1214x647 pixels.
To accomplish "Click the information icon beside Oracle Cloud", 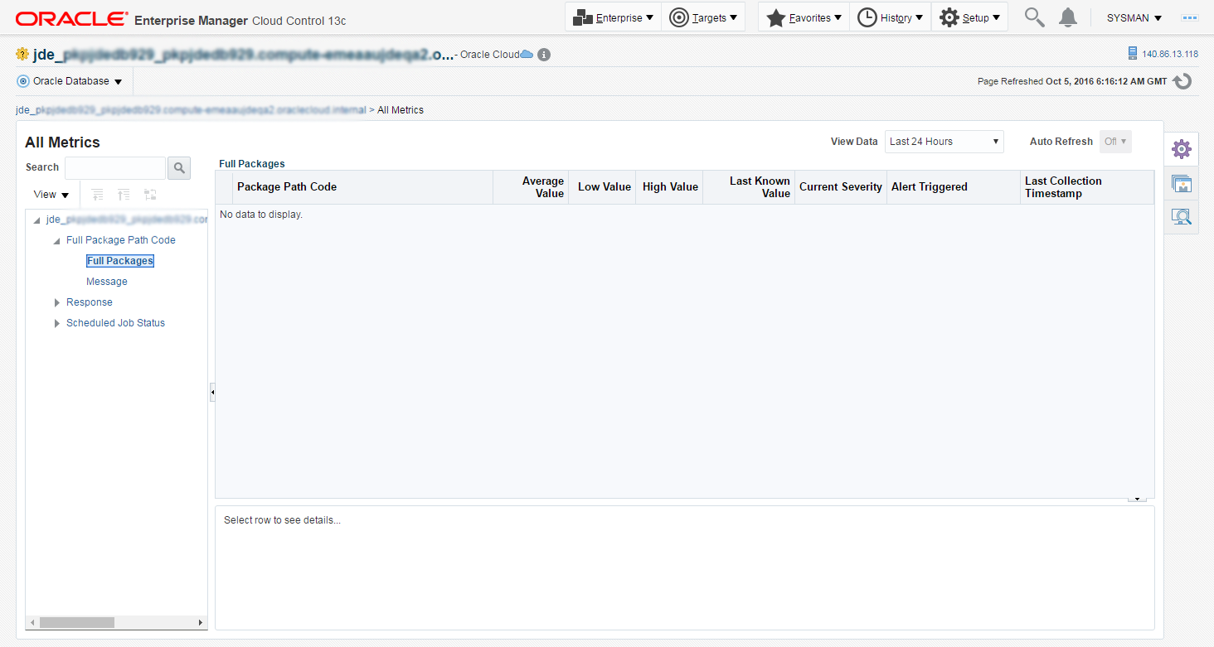I will point(544,55).
